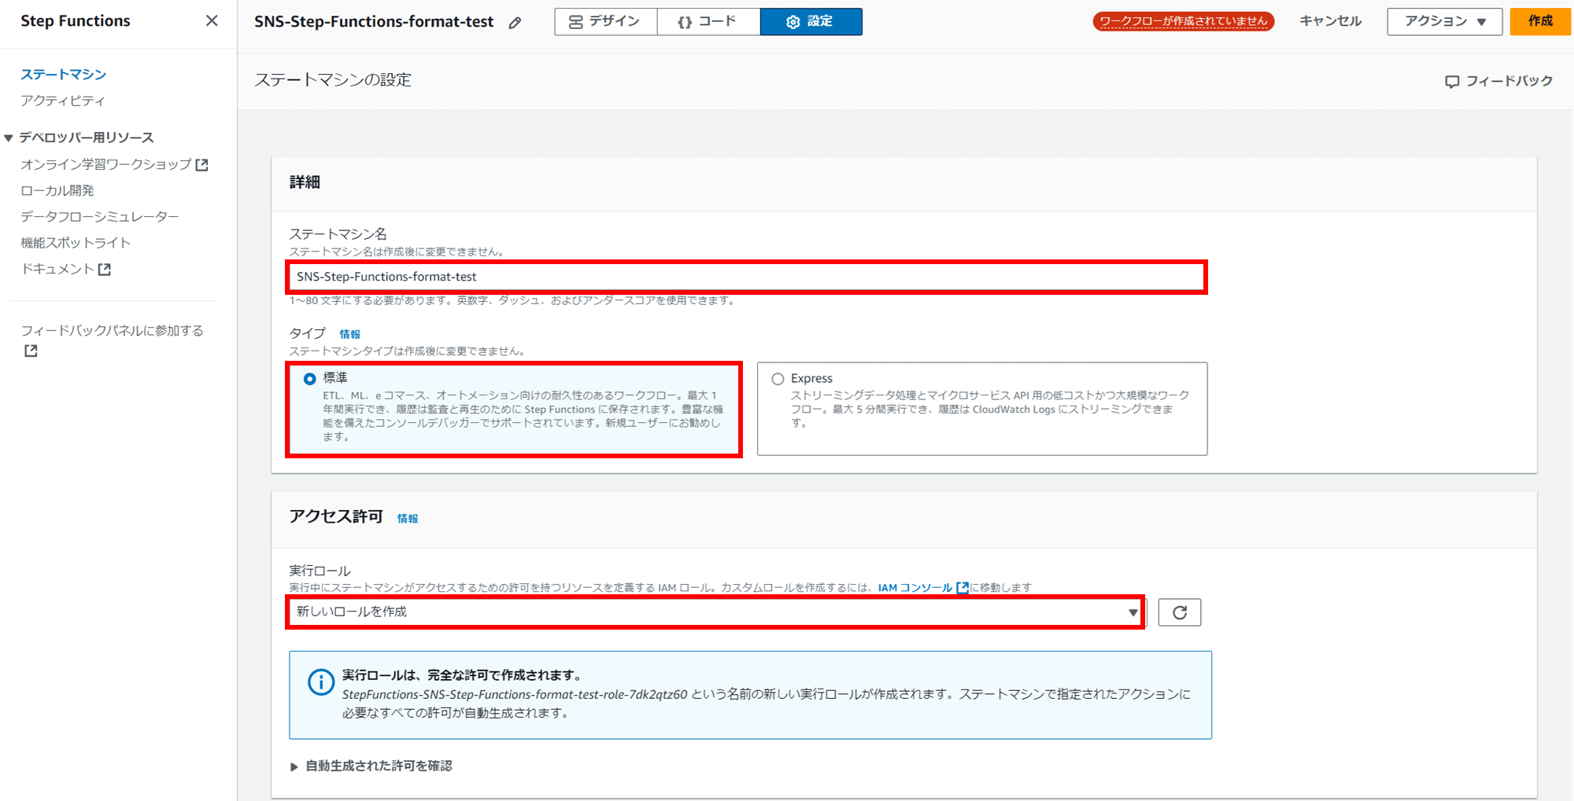Click 情報 link next to アクセス許可

pos(407,518)
